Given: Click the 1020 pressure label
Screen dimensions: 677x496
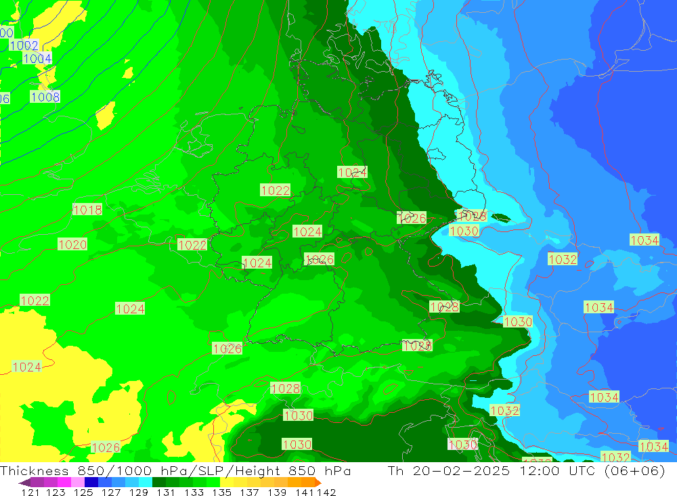Looking at the screenshot, I should (72, 245).
